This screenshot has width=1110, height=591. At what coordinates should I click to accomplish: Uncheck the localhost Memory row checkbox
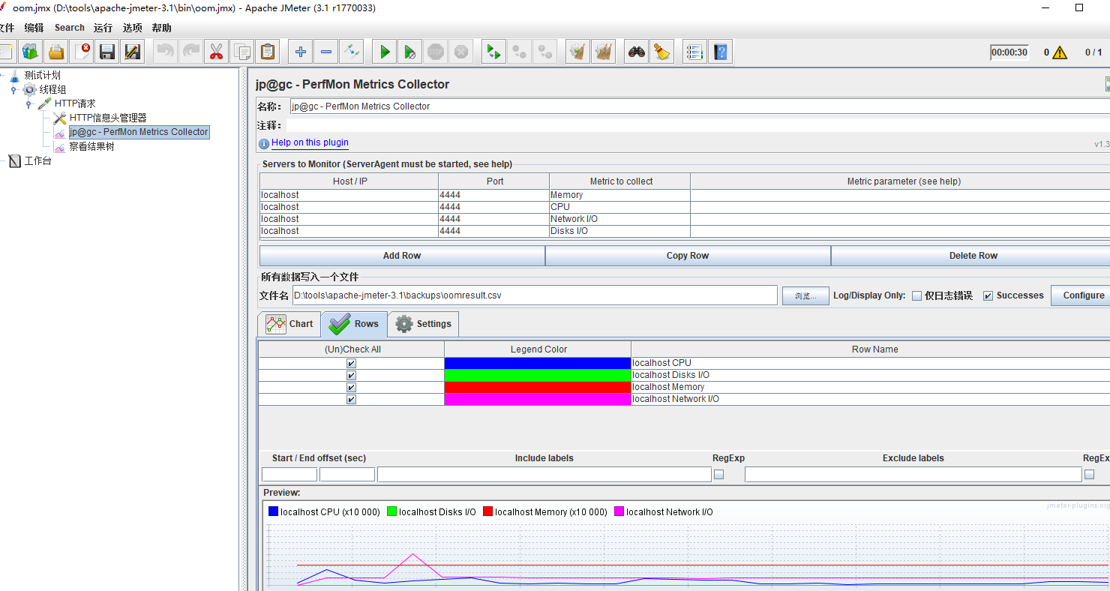[351, 387]
